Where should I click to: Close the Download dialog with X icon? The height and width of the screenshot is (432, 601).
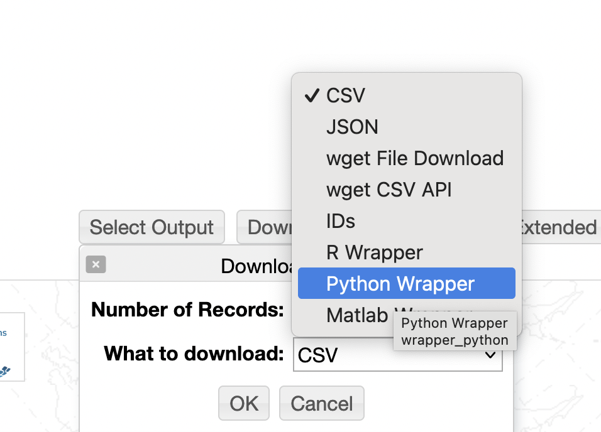click(96, 264)
